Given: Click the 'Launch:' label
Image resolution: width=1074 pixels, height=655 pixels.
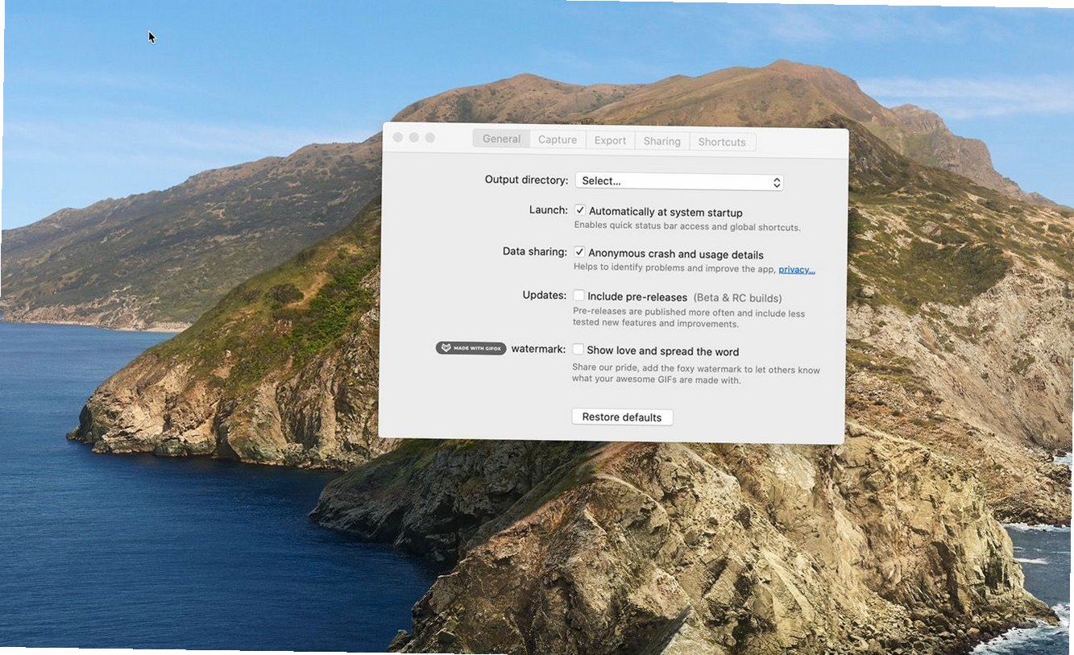Looking at the screenshot, I should coord(548,209).
